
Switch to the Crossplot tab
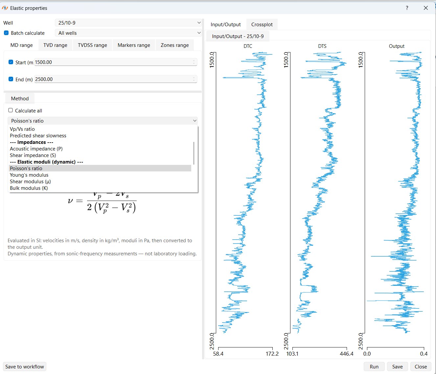click(262, 24)
